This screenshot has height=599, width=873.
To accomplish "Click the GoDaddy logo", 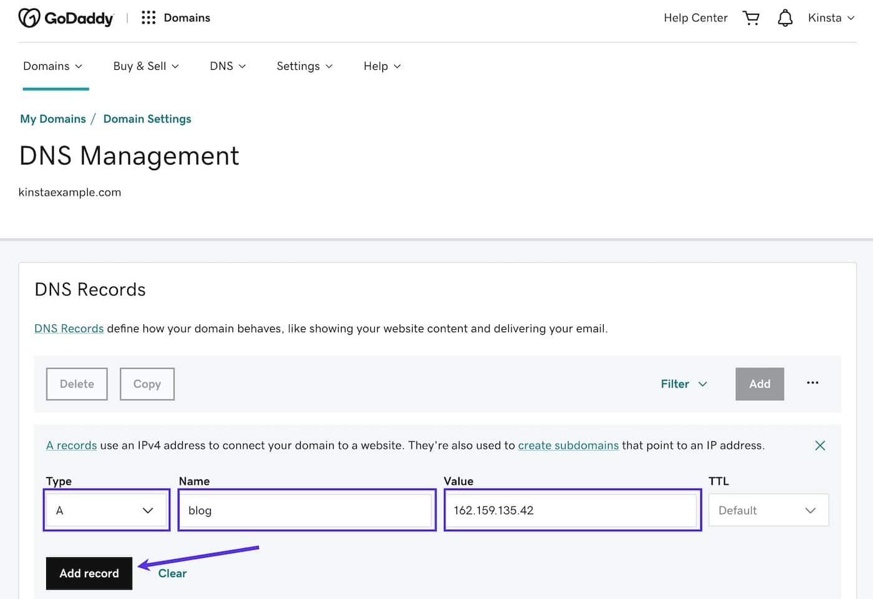I will pyautogui.click(x=65, y=18).
